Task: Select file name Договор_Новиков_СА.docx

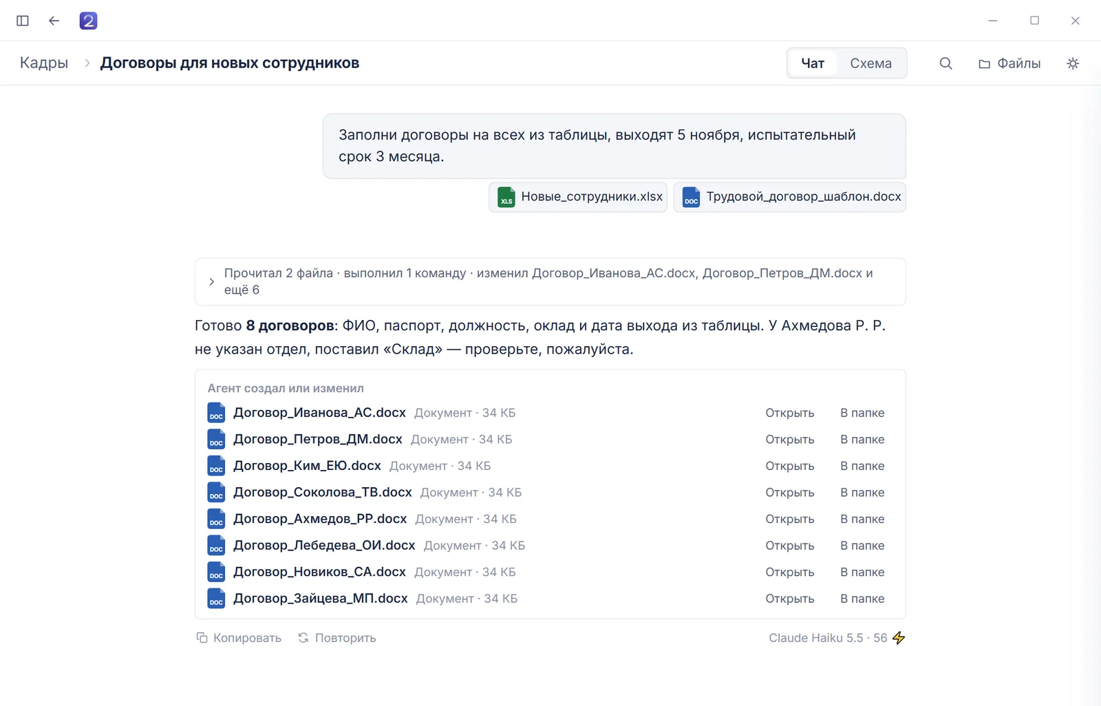Action: click(319, 572)
